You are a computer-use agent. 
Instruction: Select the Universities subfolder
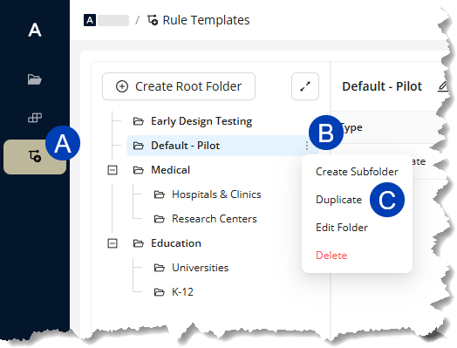tap(201, 268)
